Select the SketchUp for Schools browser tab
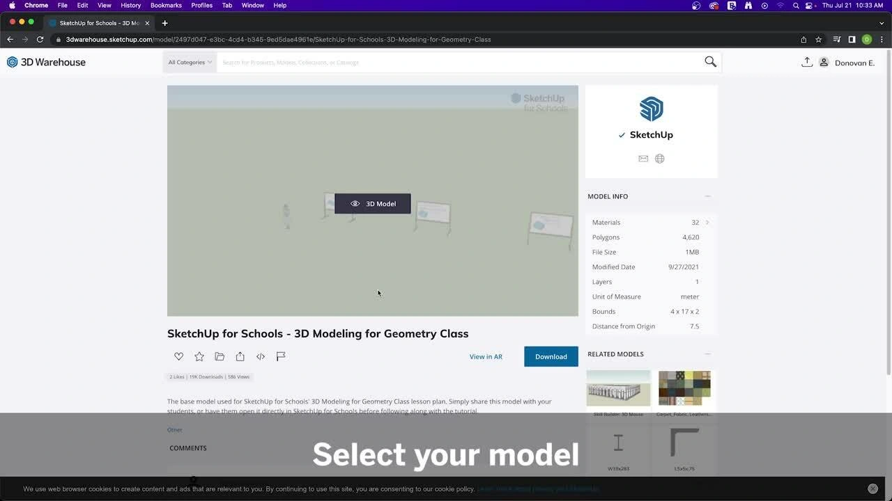 click(100, 23)
